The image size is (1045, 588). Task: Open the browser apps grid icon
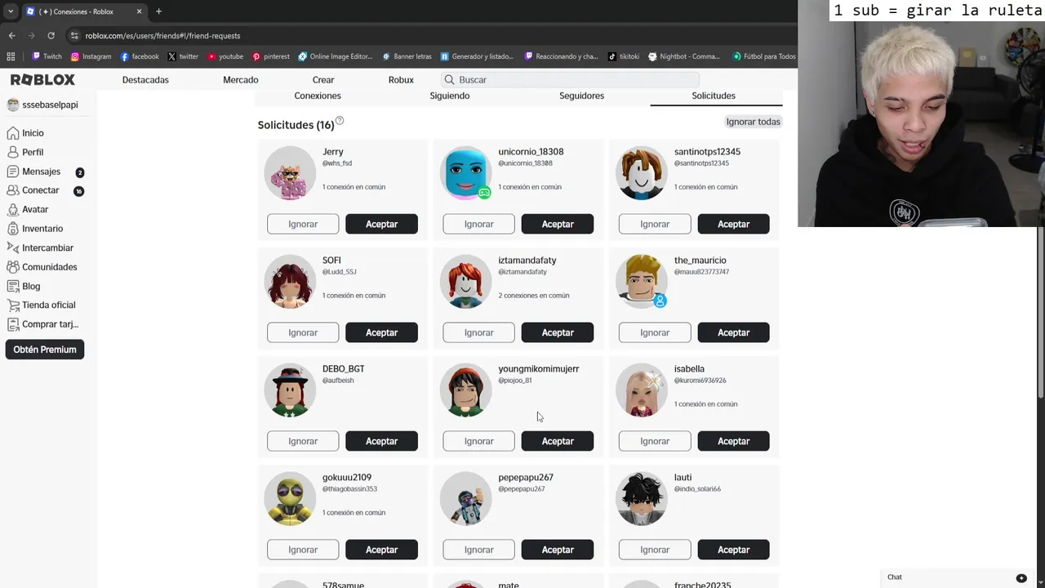(11, 56)
